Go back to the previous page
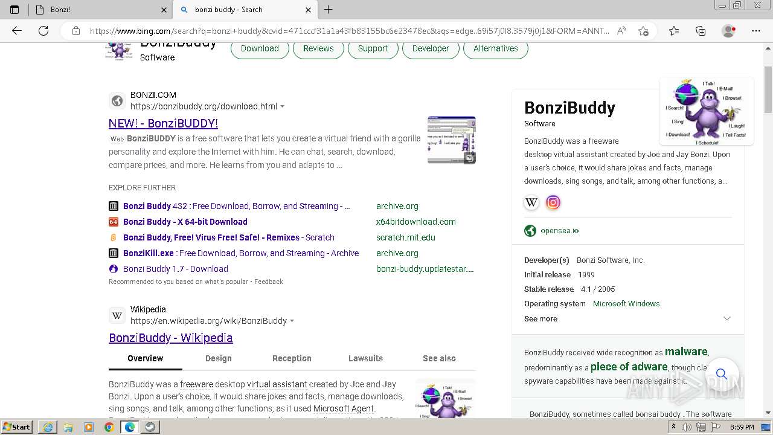Viewport: 773px width, 435px height. [17, 31]
